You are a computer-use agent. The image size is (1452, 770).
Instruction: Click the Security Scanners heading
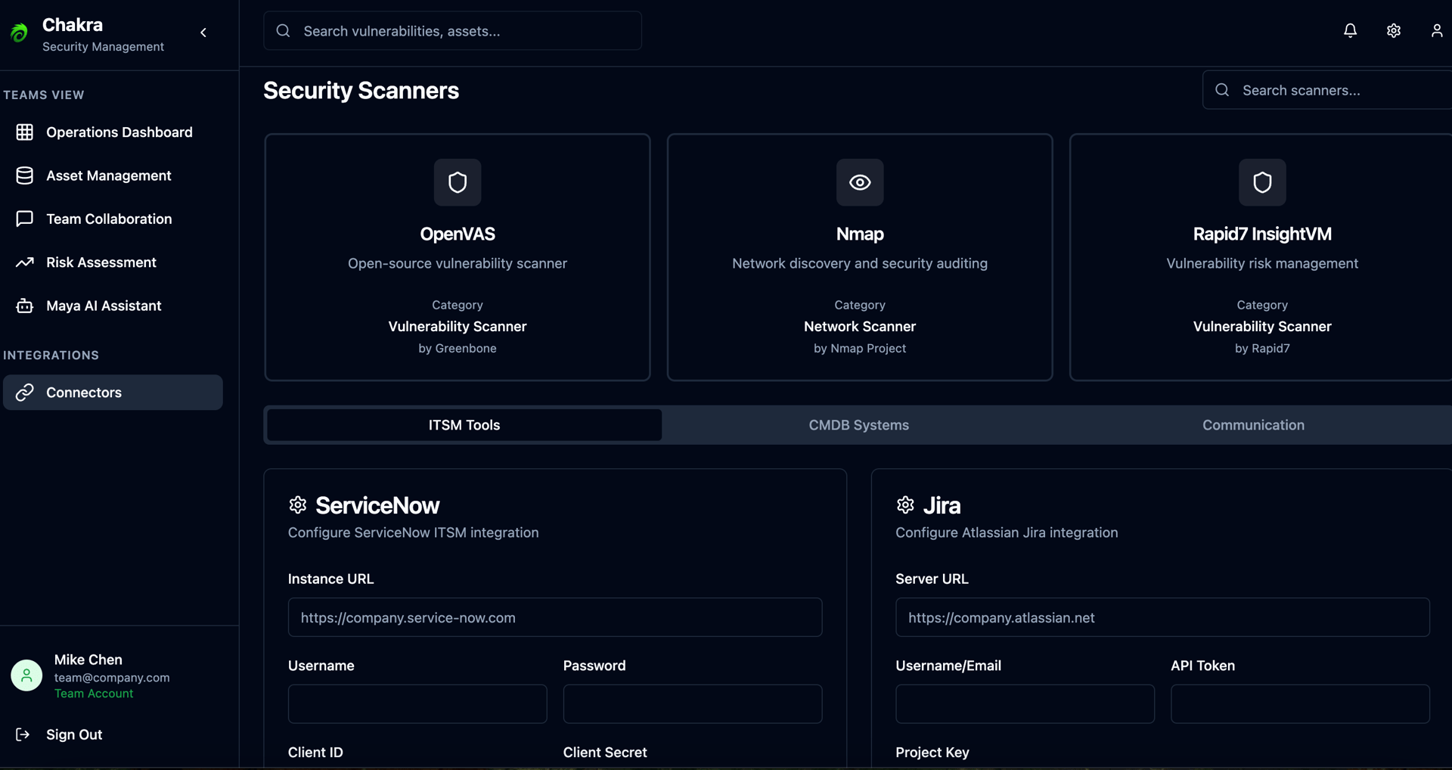(361, 91)
